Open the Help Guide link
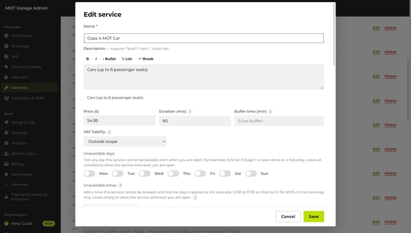The image size is (411, 233). click(22, 224)
